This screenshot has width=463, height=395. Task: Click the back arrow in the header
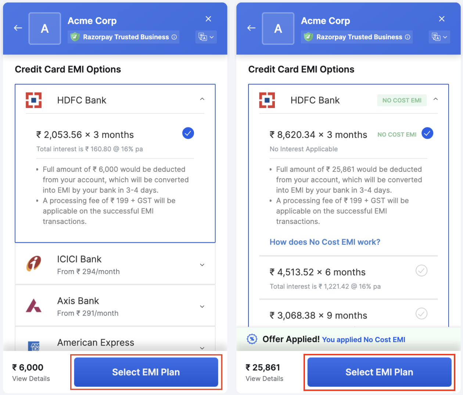coord(18,28)
